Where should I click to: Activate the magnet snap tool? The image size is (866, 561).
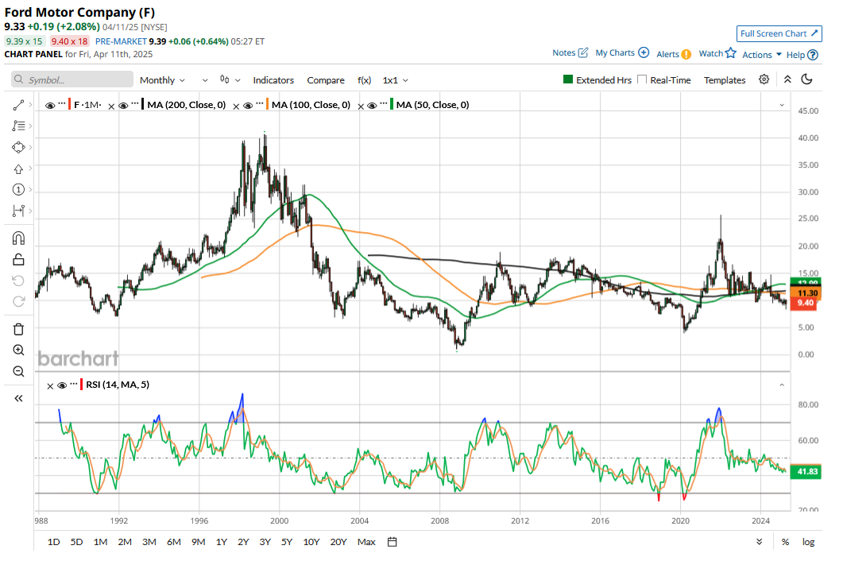tap(18, 238)
